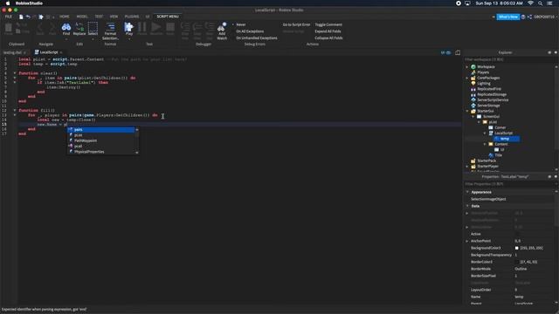Click Expand All Folds action

[x=328, y=31]
